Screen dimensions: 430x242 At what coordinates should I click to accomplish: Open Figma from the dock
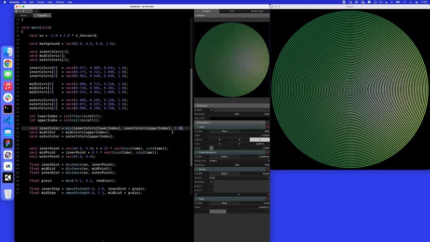(x=8, y=143)
